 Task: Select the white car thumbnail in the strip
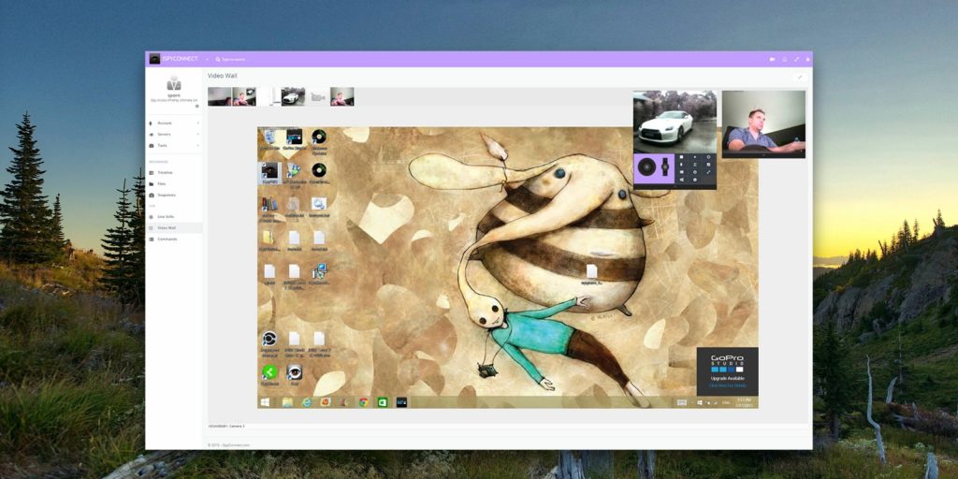pyautogui.click(x=293, y=96)
